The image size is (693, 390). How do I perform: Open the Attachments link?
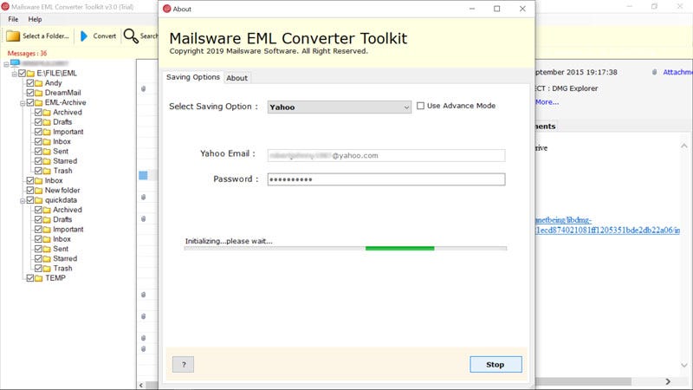click(677, 72)
